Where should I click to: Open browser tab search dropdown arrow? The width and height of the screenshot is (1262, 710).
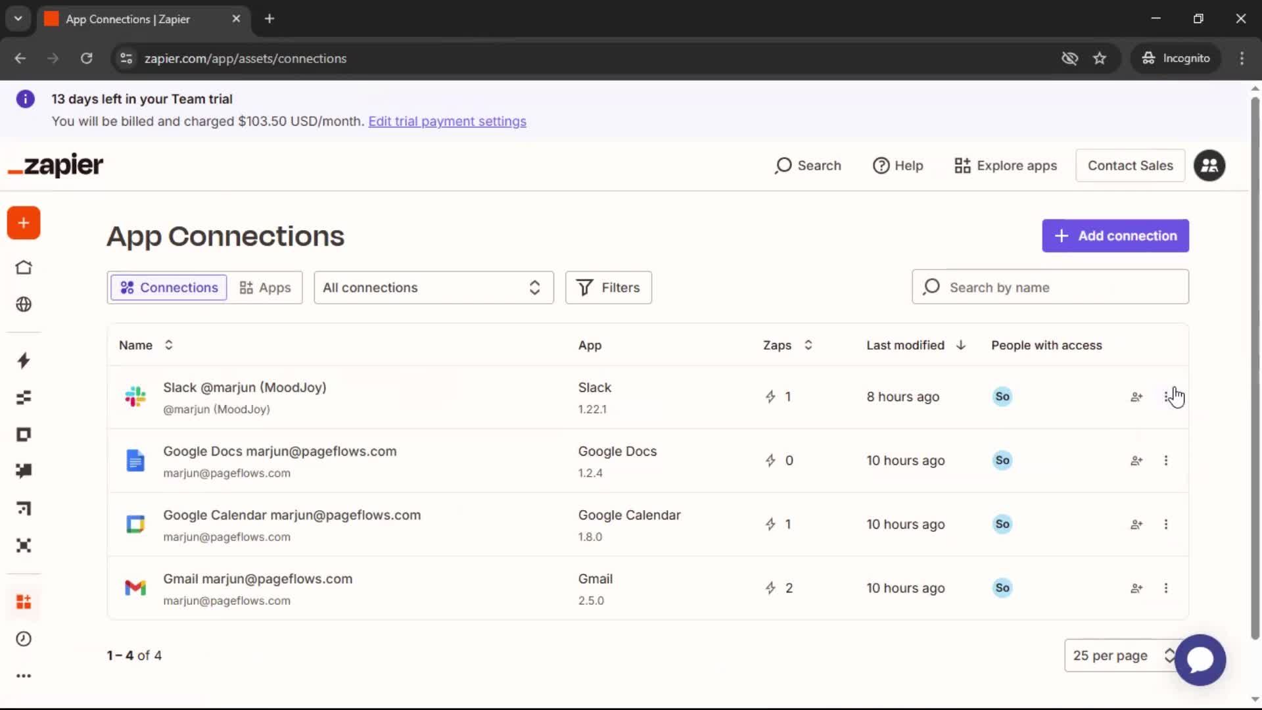(x=18, y=19)
